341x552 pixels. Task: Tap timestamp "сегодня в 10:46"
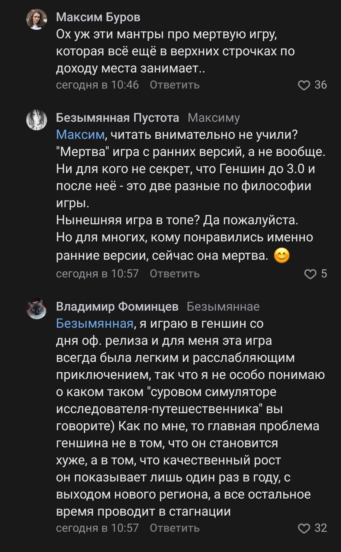pos(97,85)
